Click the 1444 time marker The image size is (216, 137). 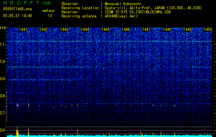pyautogui.click(x=85, y=29)
